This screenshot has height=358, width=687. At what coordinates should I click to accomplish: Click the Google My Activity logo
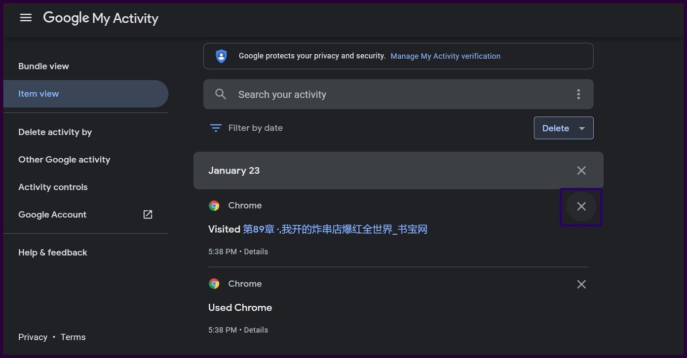101,18
